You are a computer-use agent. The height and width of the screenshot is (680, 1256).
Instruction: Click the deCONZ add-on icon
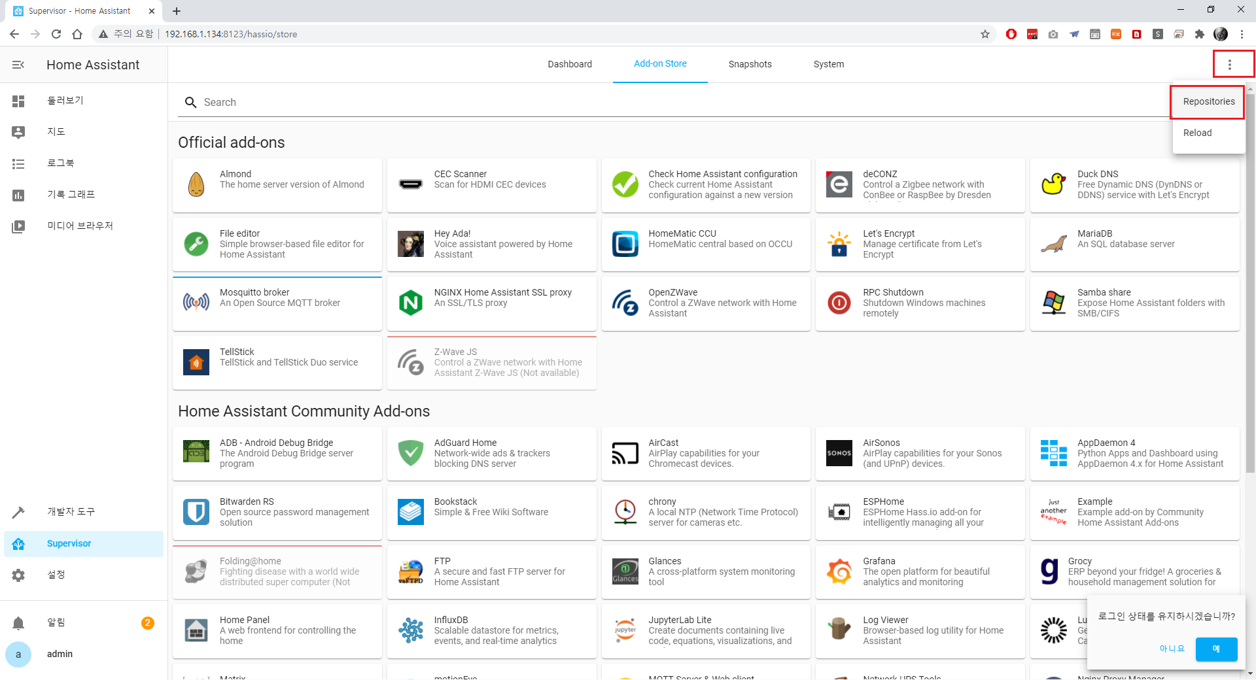839,184
